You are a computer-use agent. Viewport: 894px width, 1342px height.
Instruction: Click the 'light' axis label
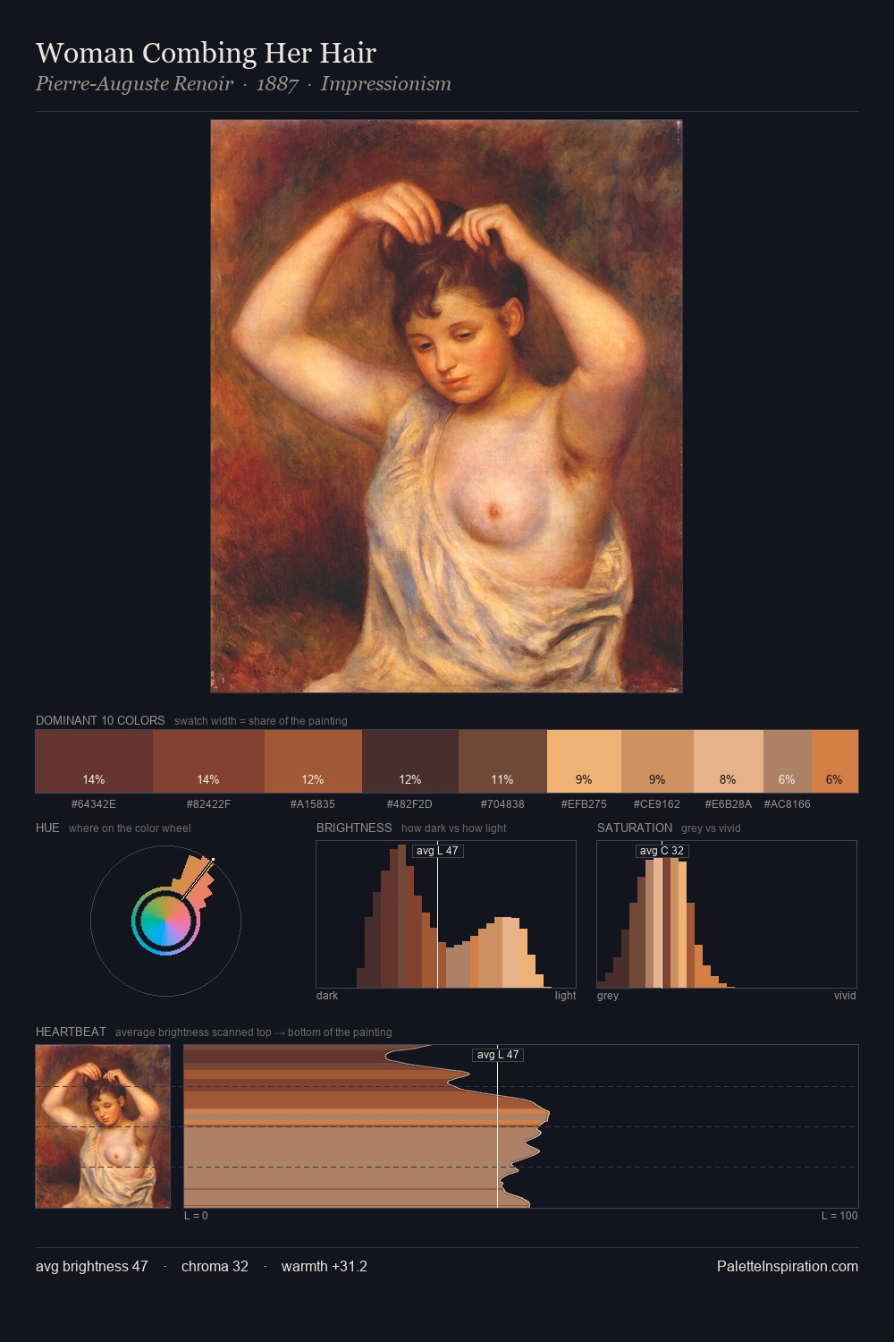pos(565,996)
